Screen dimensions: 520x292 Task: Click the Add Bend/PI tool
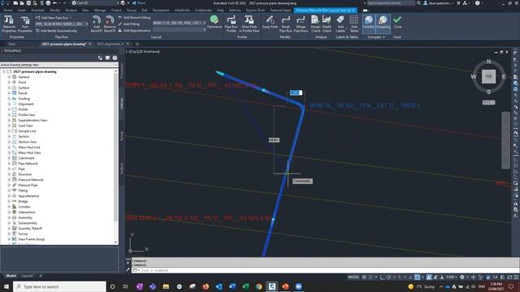coord(97,24)
